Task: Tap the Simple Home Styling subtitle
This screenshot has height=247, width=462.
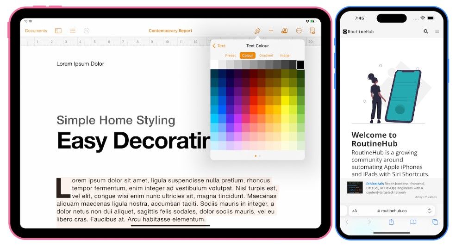Action: 116,120
